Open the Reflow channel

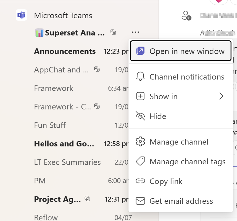pyautogui.click(x=46, y=218)
